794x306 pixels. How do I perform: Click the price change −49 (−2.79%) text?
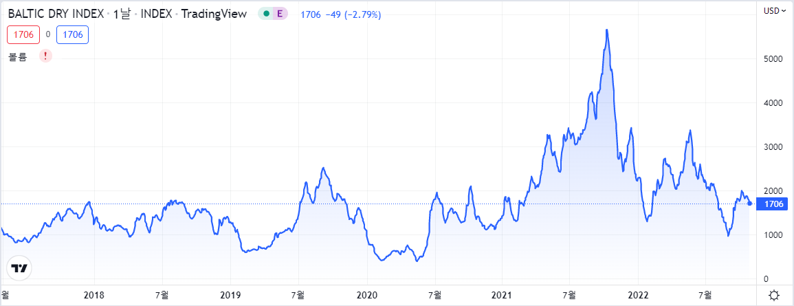point(353,14)
